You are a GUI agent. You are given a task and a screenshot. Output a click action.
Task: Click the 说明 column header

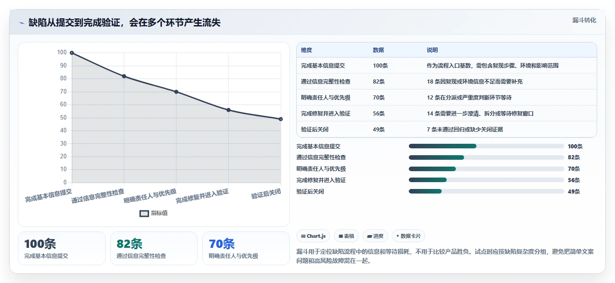(x=432, y=50)
